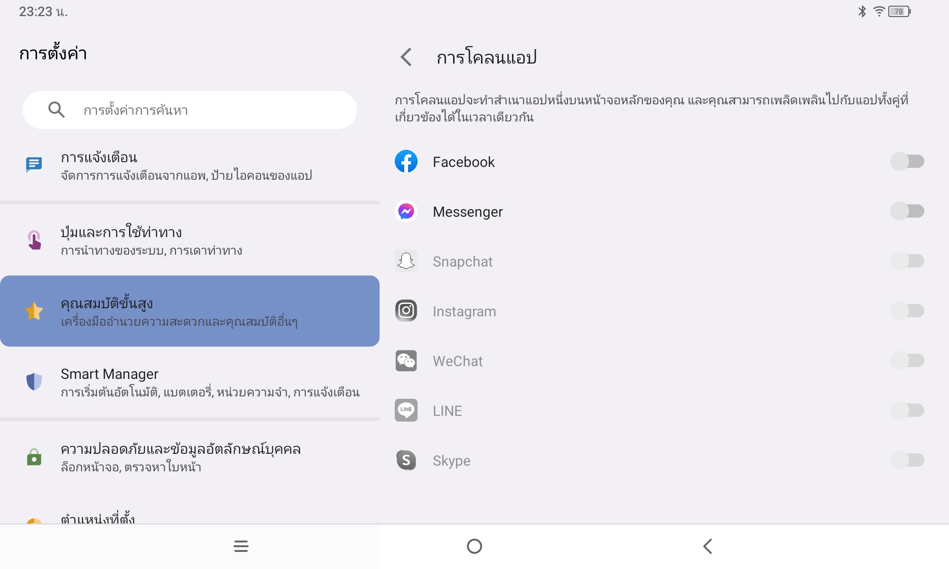The height and width of the screenshot is (569, 949).
Task: Open ความปลอดภัยและข้อมูลอัตลักษณ์บุคคล security settings
Action: [x=190, y=457]
